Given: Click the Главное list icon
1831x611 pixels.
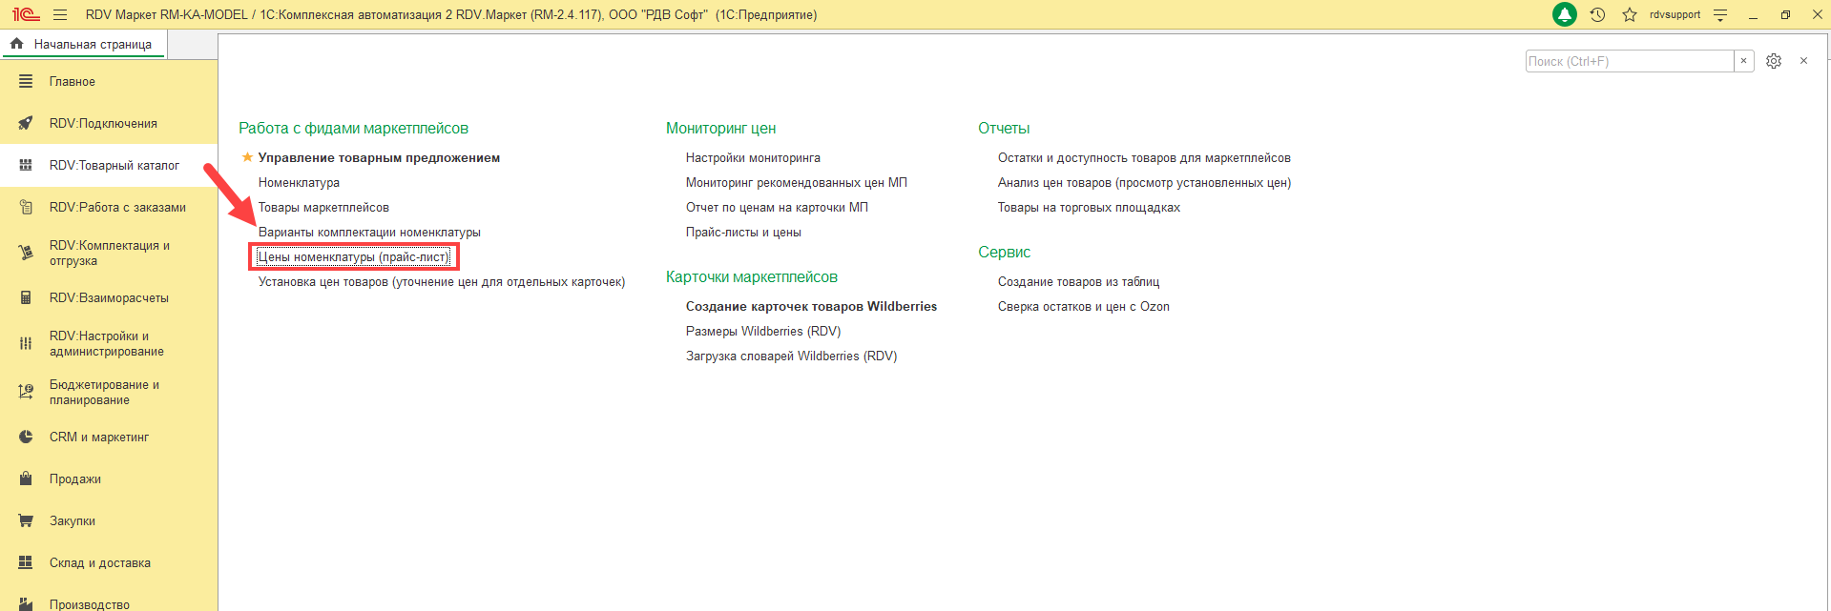Looking at the screenshot, I should click(x=26, y=82).
